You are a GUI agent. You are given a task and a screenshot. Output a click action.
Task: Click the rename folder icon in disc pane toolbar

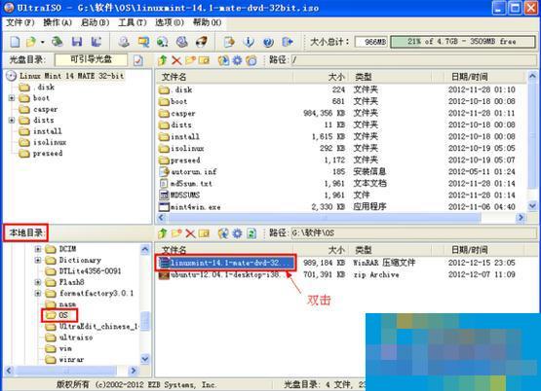coord(204,60)
